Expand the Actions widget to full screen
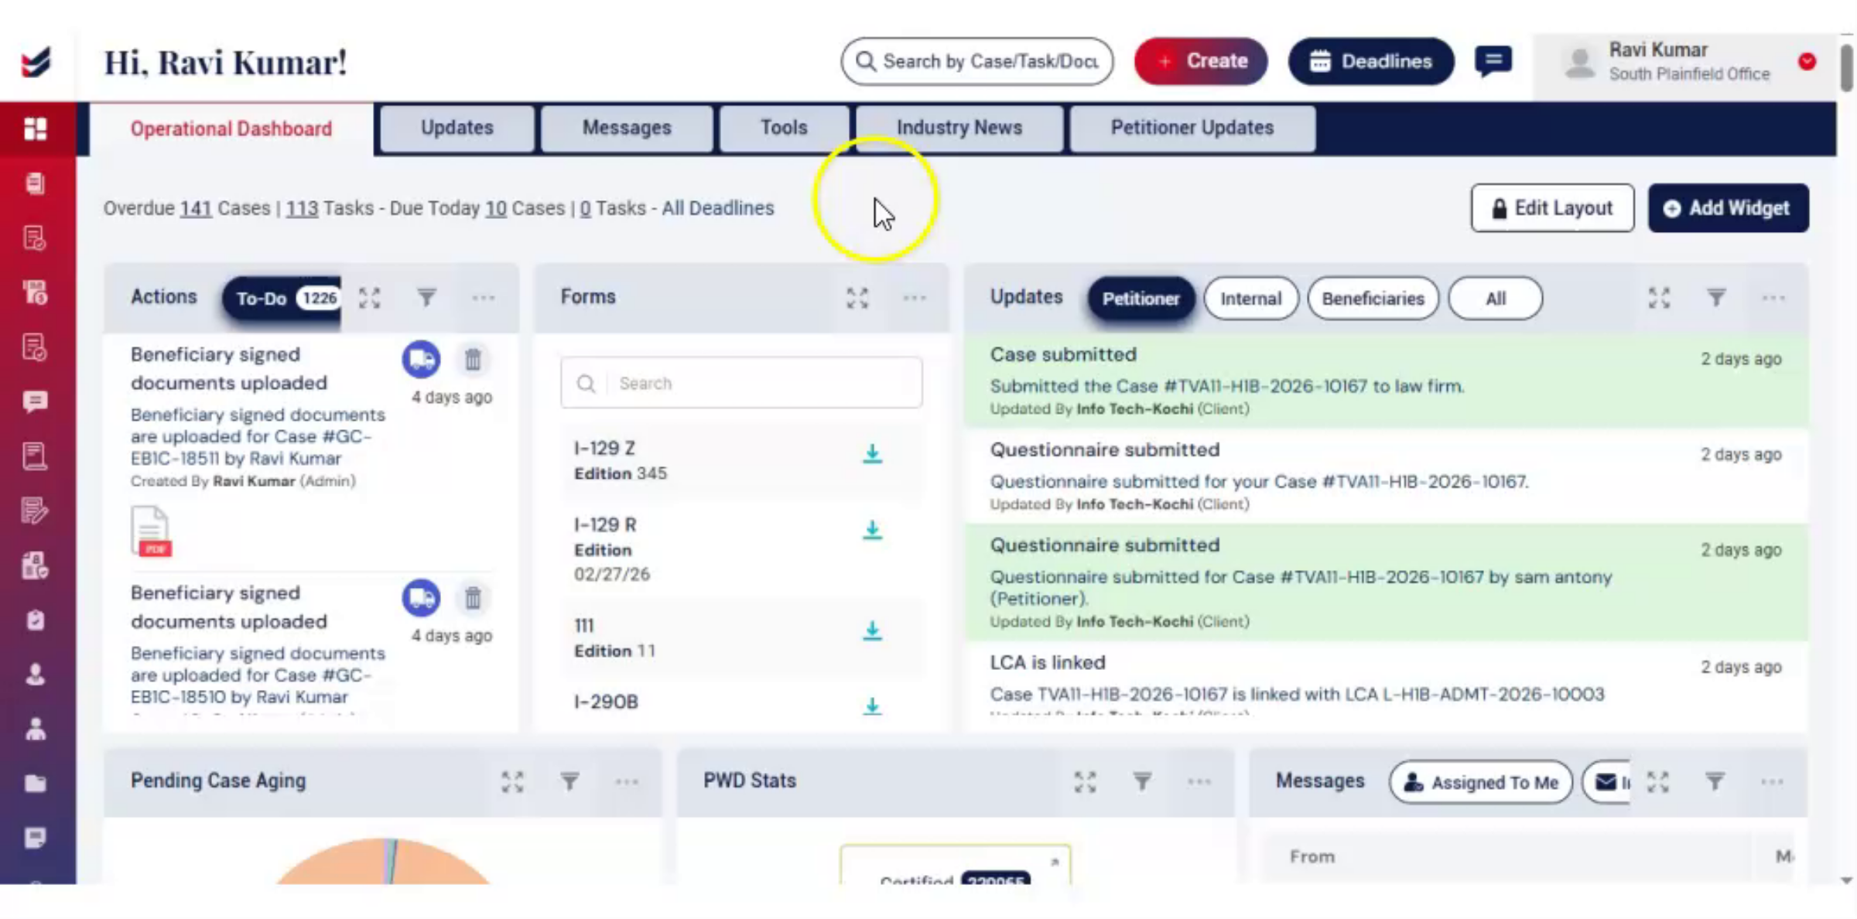Viewport: 1857px width, 919px height. pyautogui.click(x=370, y=298)
